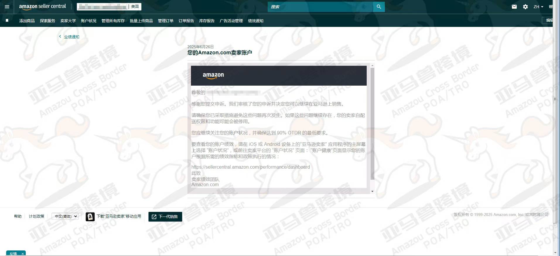
Task: Click message scrollbar down arrow
Action: [372, 191]
